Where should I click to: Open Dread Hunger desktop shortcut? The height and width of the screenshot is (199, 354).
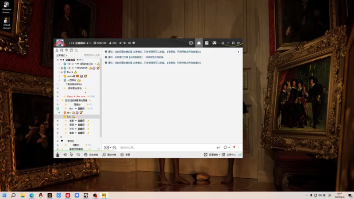click(7, 23)
